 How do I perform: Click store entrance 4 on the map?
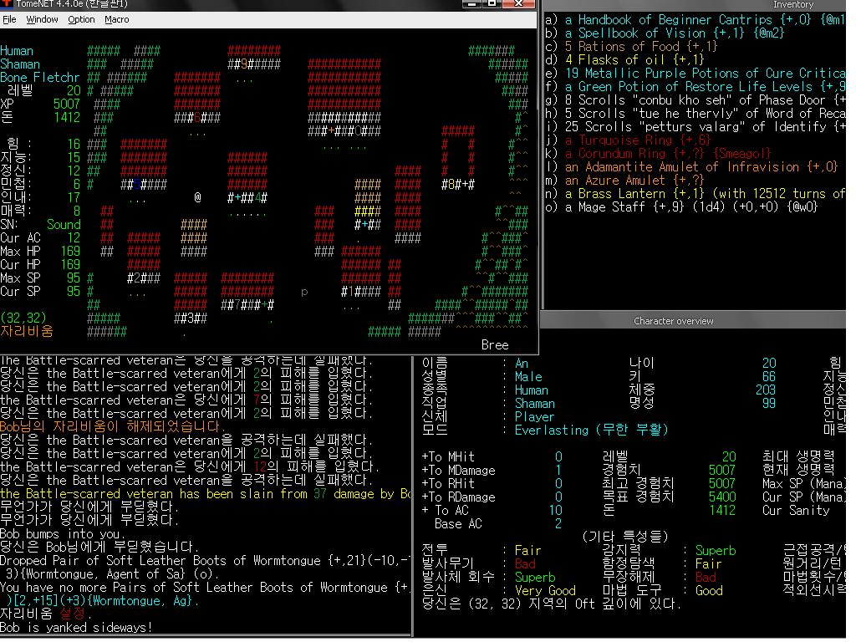pos(257,197)
